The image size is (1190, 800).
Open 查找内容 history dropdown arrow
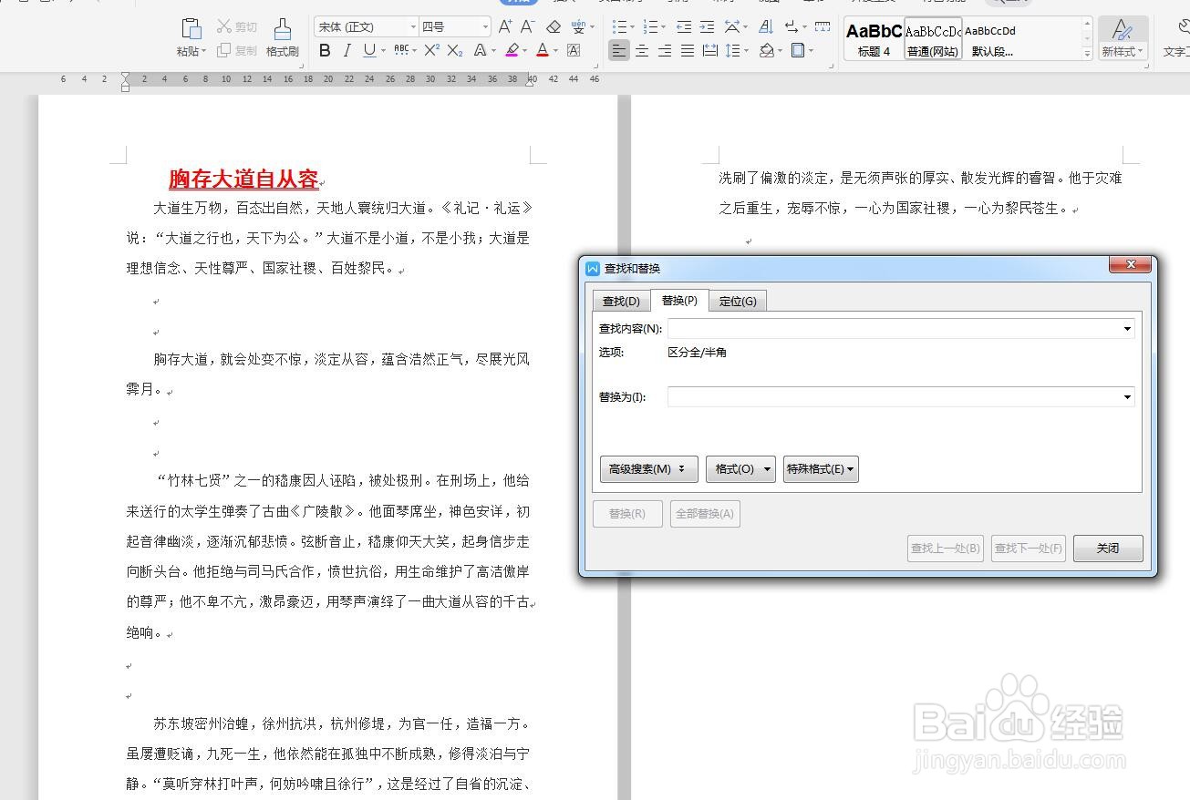click(1127, 328)
